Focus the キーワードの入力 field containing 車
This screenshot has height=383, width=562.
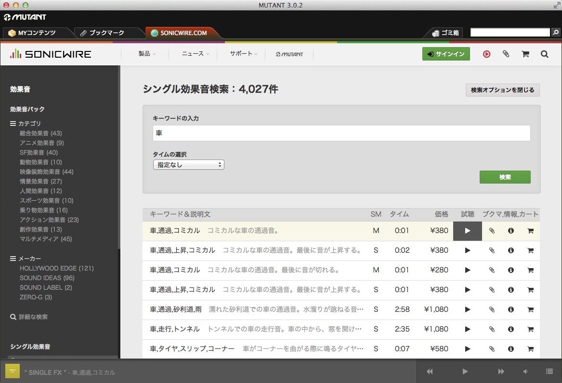click(x=341, y=133)
